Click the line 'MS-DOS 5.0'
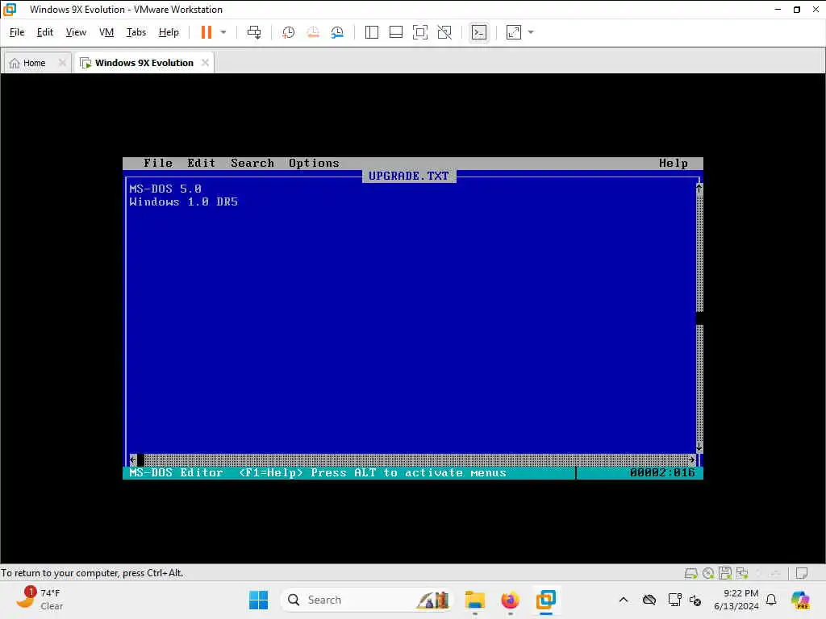826x619 pixels. (165, 189)
